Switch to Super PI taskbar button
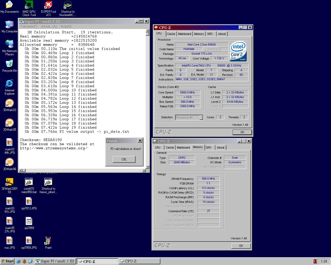This screenshot has height=265, width=331. click(55, 261)
